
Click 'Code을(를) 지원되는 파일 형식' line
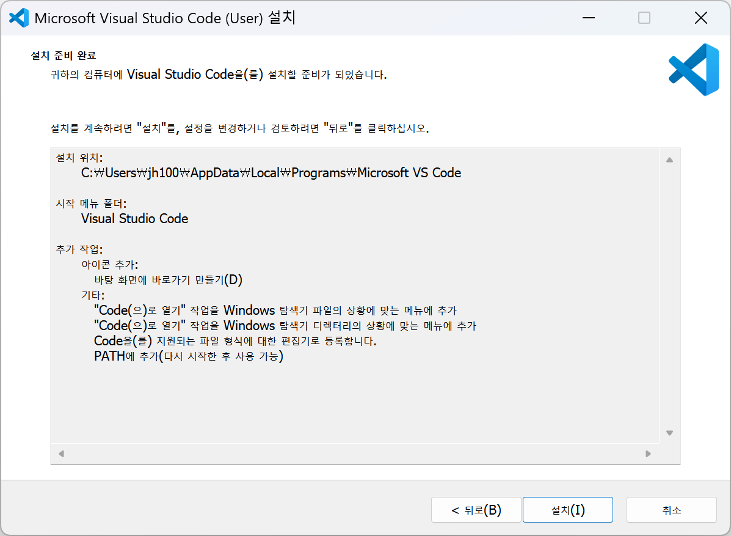236,341
